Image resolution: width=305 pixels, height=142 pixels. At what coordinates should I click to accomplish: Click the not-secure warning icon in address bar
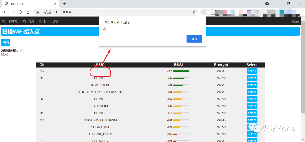point(38,12)
